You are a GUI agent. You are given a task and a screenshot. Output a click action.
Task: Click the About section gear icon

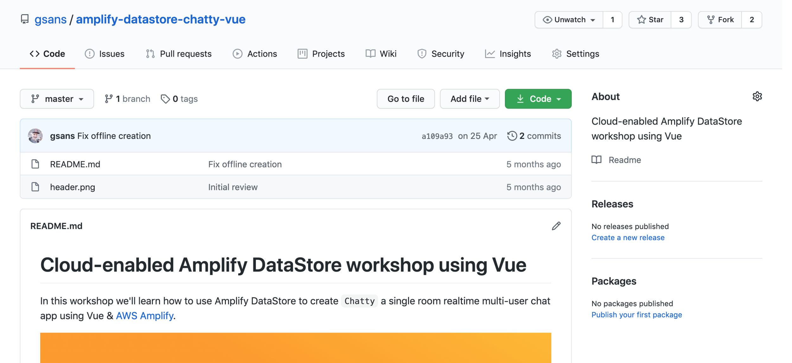click(757, 96)
